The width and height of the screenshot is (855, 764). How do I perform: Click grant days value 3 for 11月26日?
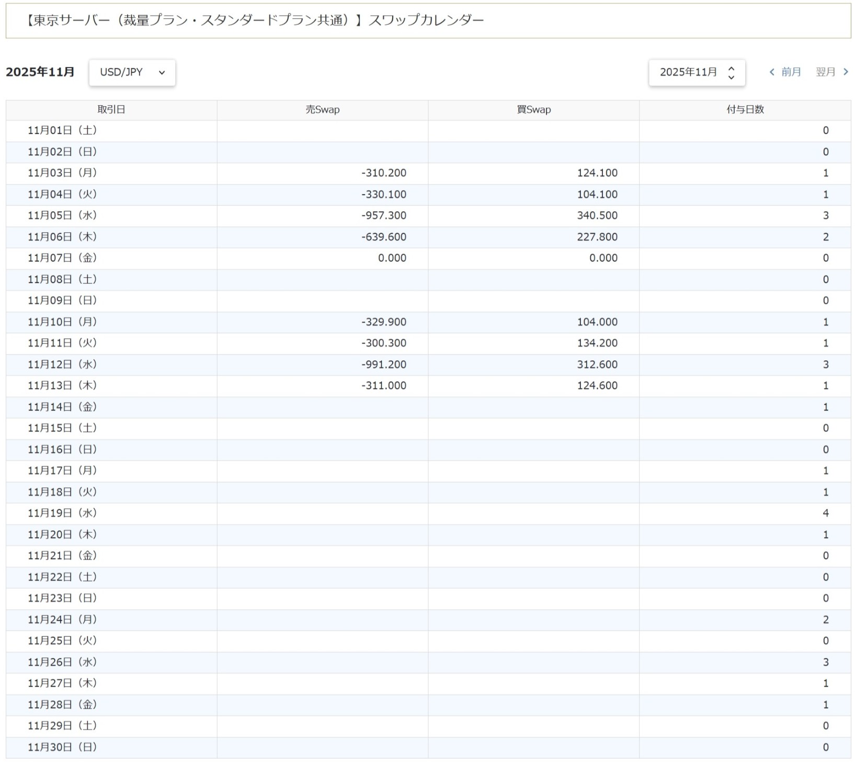coord(826,662)
